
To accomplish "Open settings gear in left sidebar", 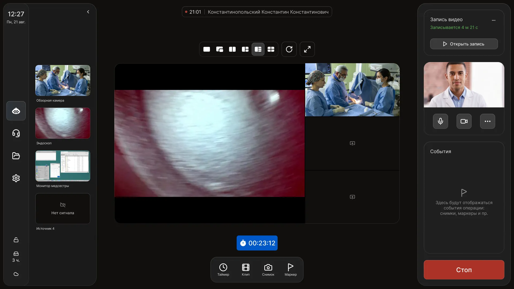I will coord(16,178).
